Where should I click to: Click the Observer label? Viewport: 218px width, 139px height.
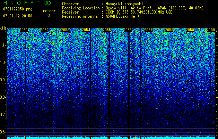pos(70,4)
